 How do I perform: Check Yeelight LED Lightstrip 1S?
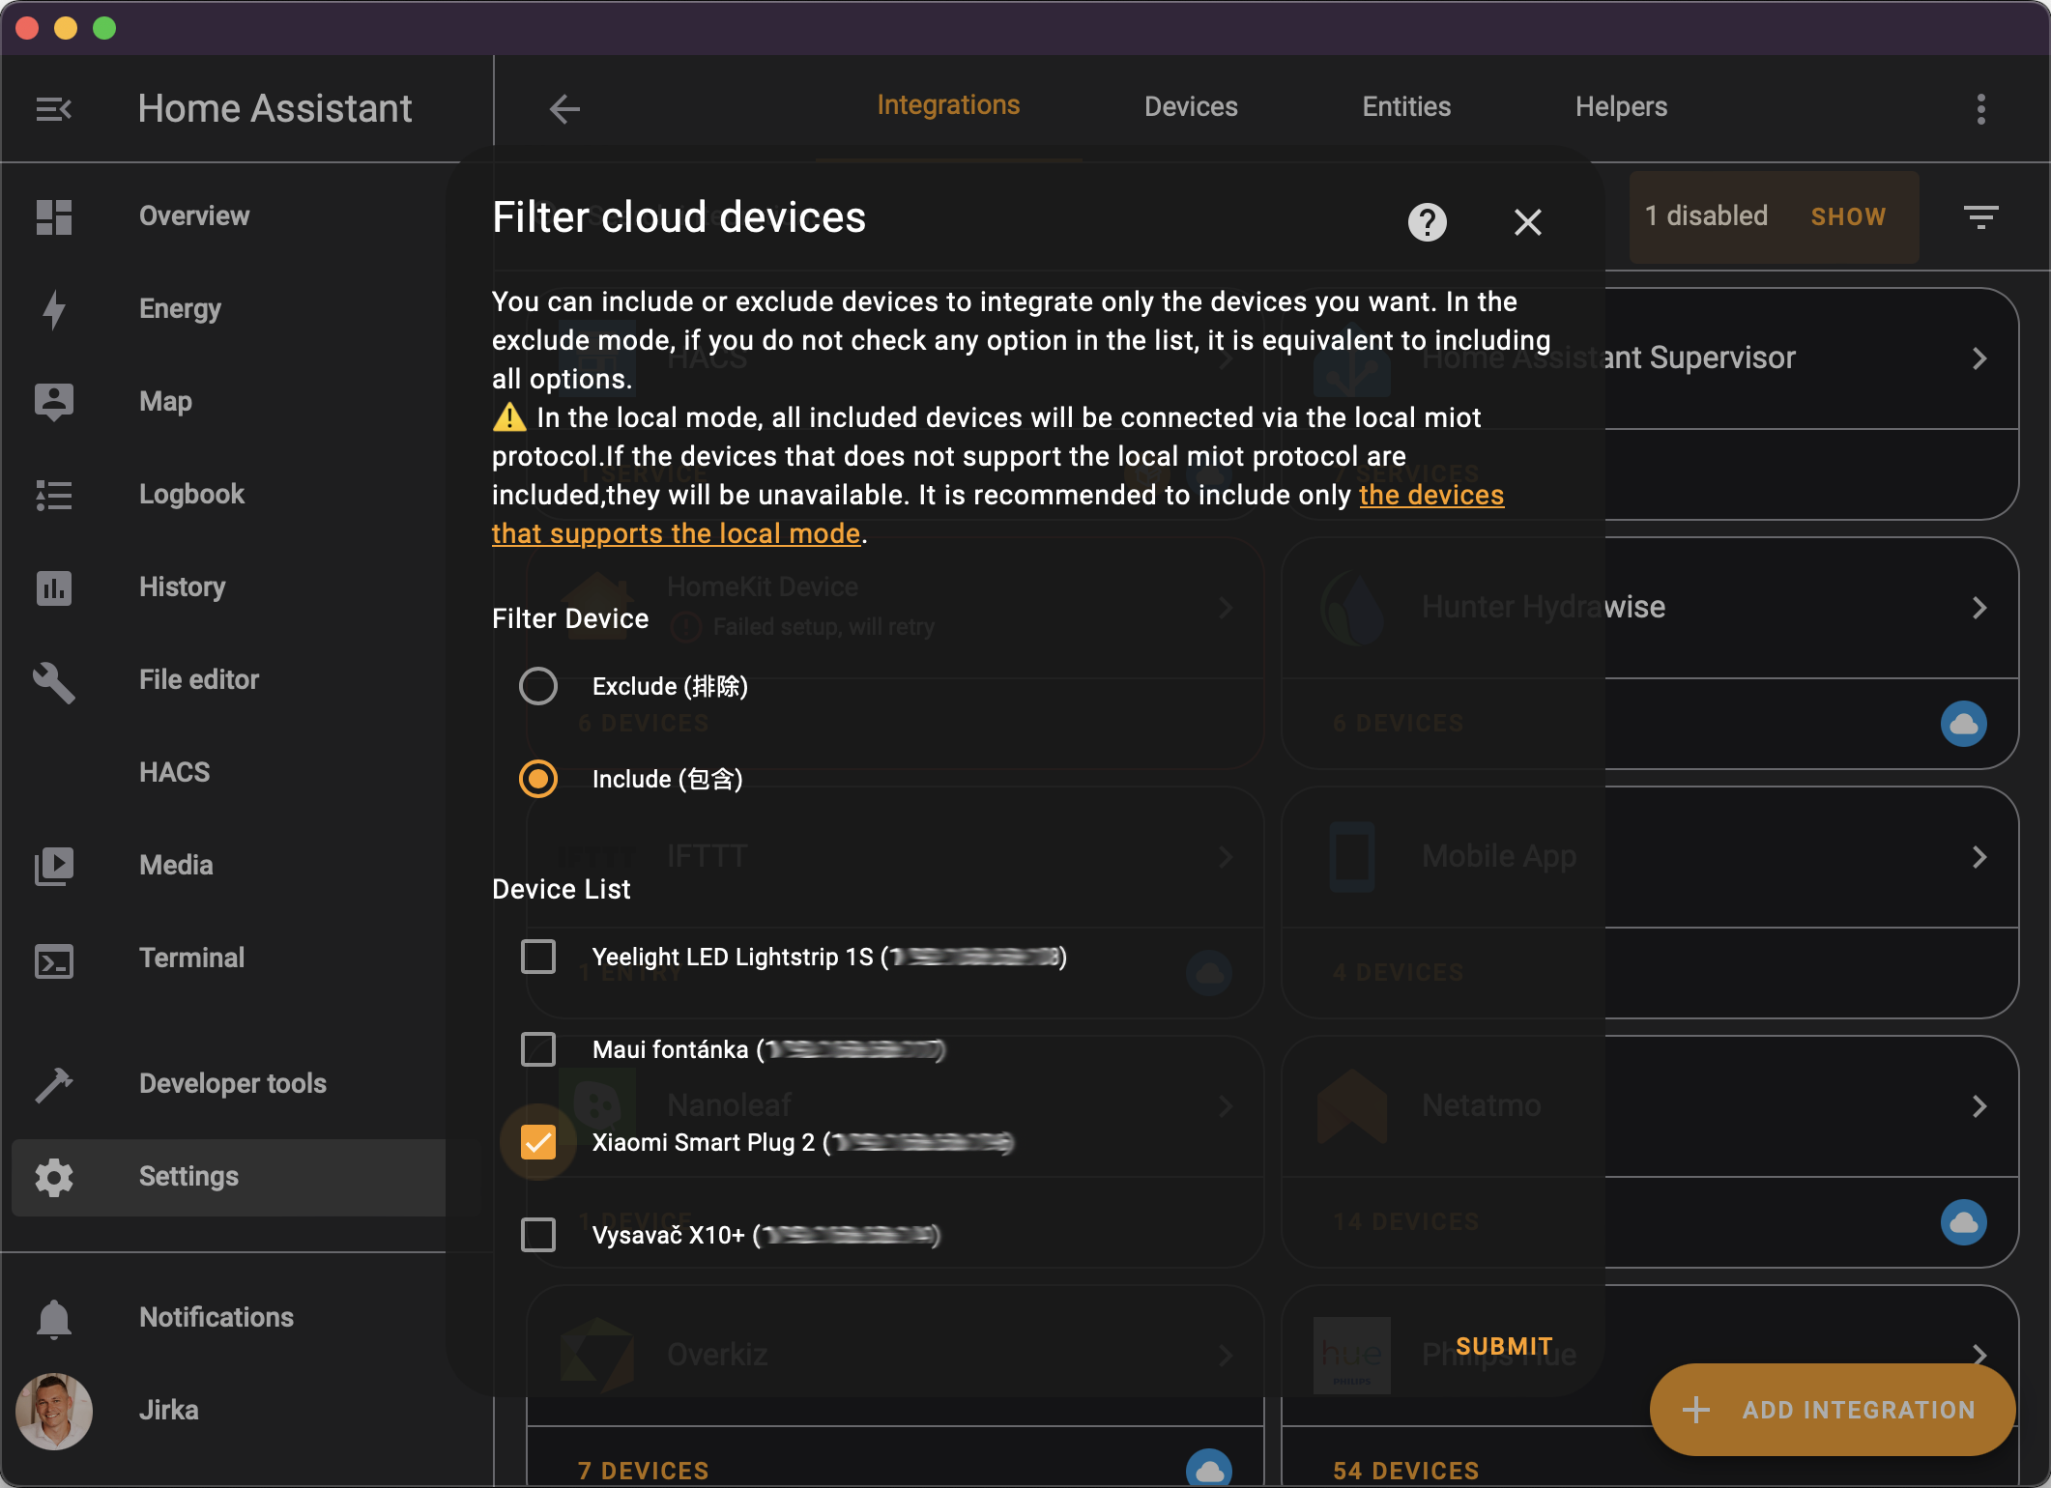pyautogui.click(x=538, y=957)
